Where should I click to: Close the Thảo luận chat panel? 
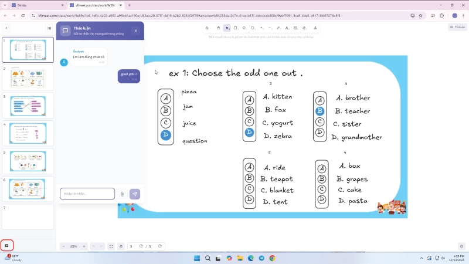135,31
